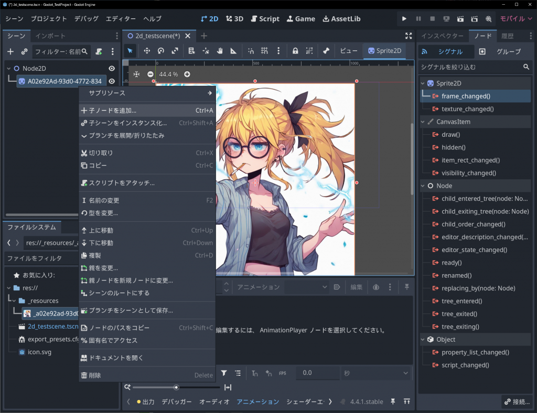This screenshot has width=537, height=413.
Task: Collapse the CanvasItem signal group
Action: 424,122
